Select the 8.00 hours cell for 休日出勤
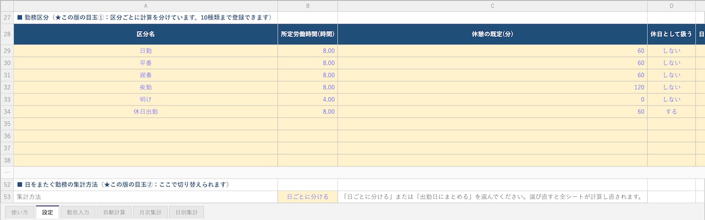Viewport: 705px width, 220px height. 308,111
